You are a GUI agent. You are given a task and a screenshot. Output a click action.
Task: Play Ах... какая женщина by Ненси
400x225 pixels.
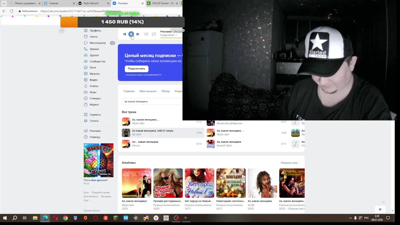pos(162,144)
